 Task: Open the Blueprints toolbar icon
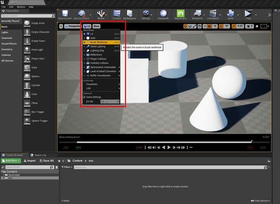[197, 14]
